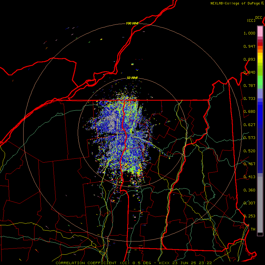Click the [CC] legend header label

[251, 20]
